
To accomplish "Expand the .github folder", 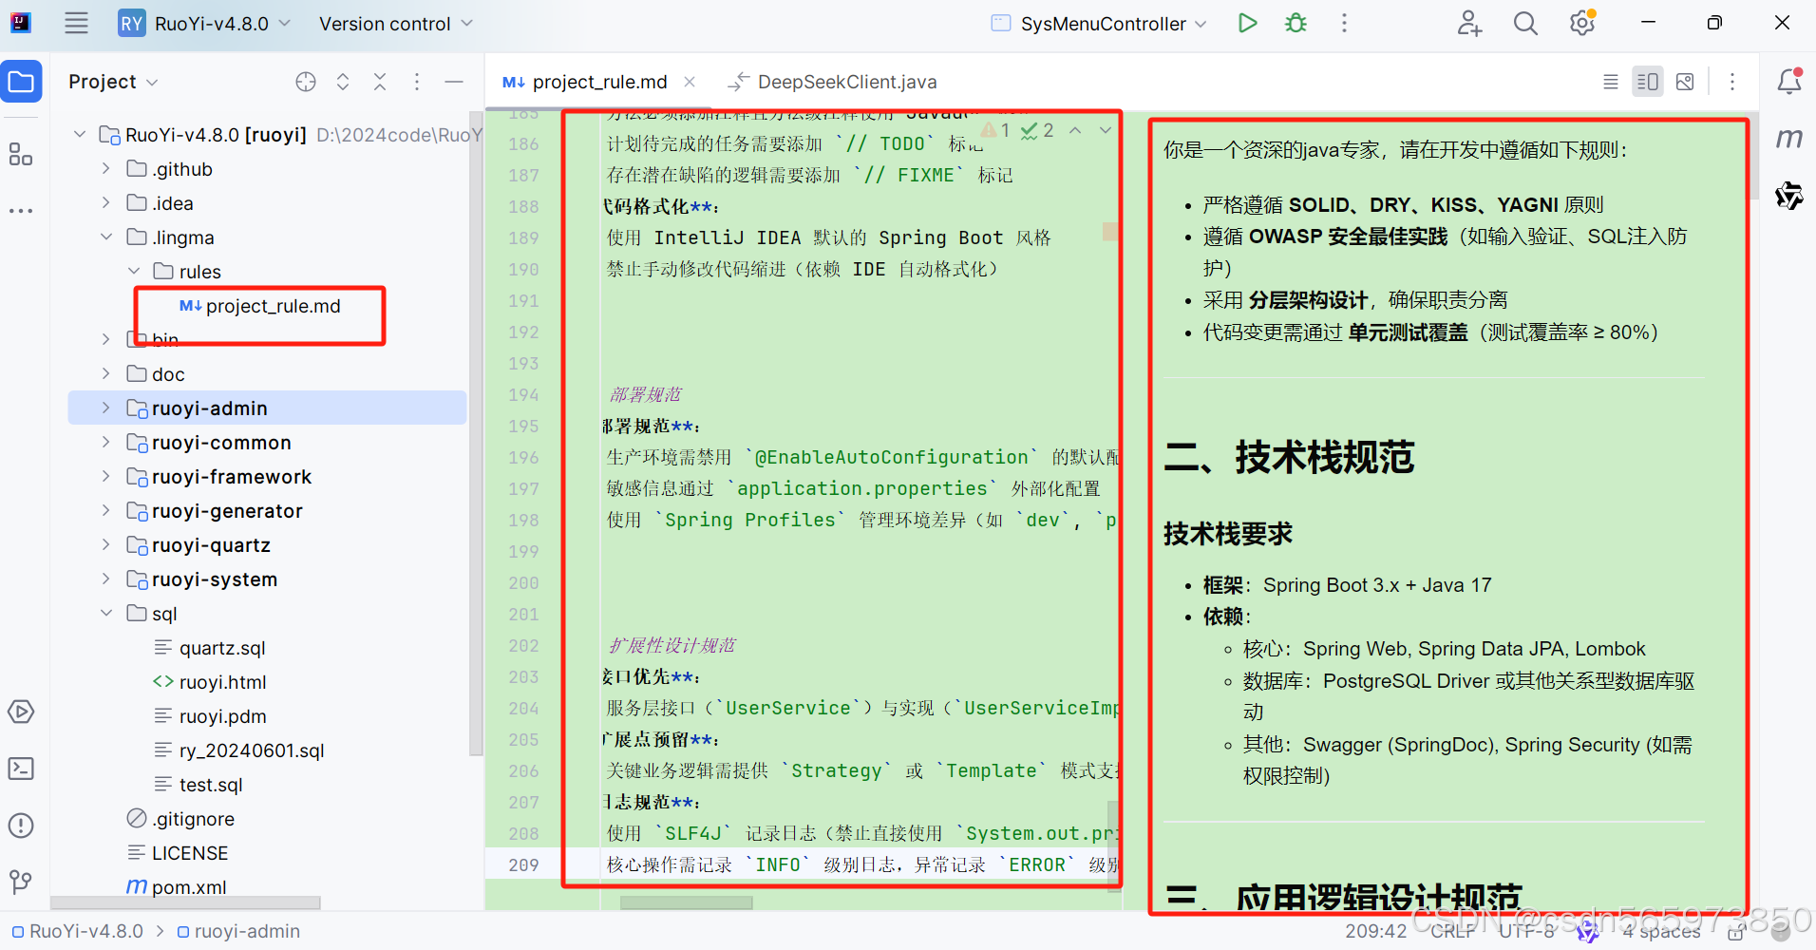I will click(105, 169).
